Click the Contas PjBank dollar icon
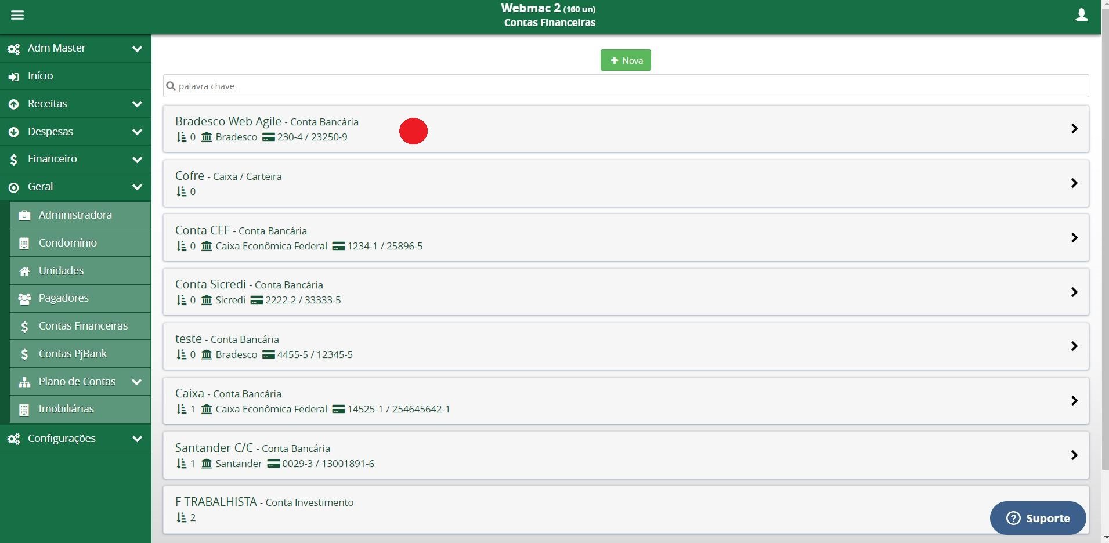 point(24,354)
